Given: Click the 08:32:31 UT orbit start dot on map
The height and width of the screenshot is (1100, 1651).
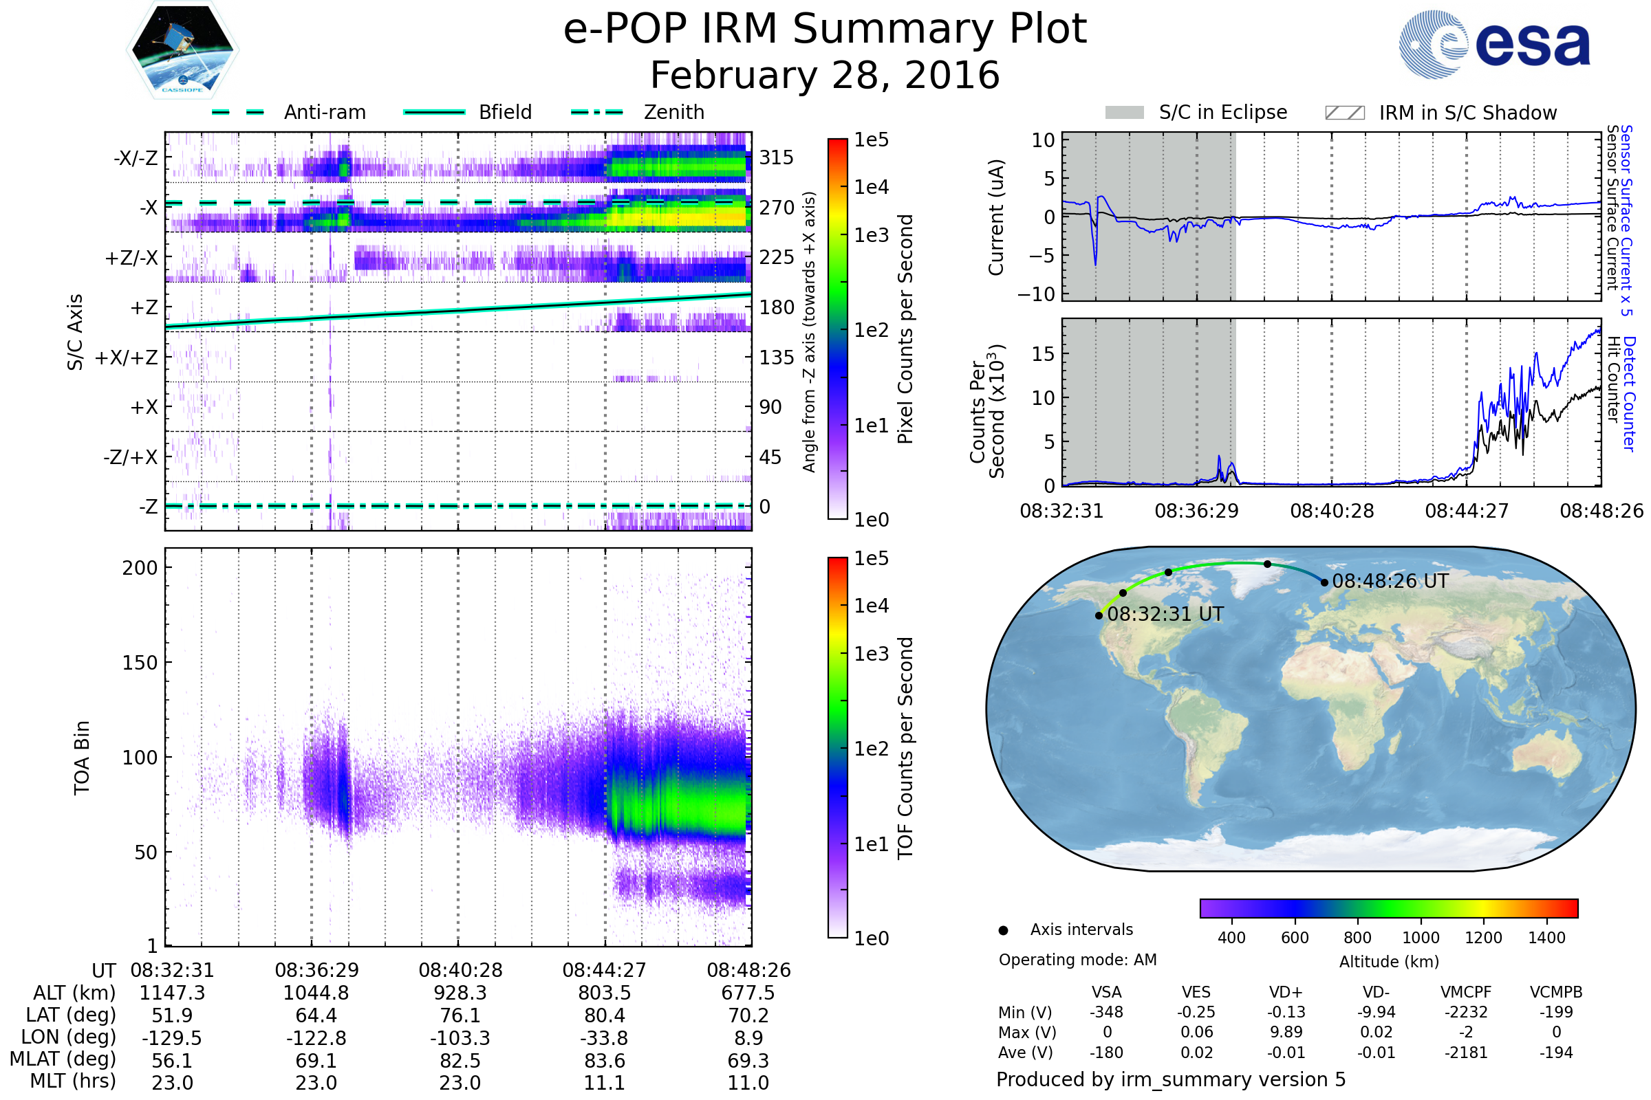Looking at the screenshot, I should tap(1099, 616).
